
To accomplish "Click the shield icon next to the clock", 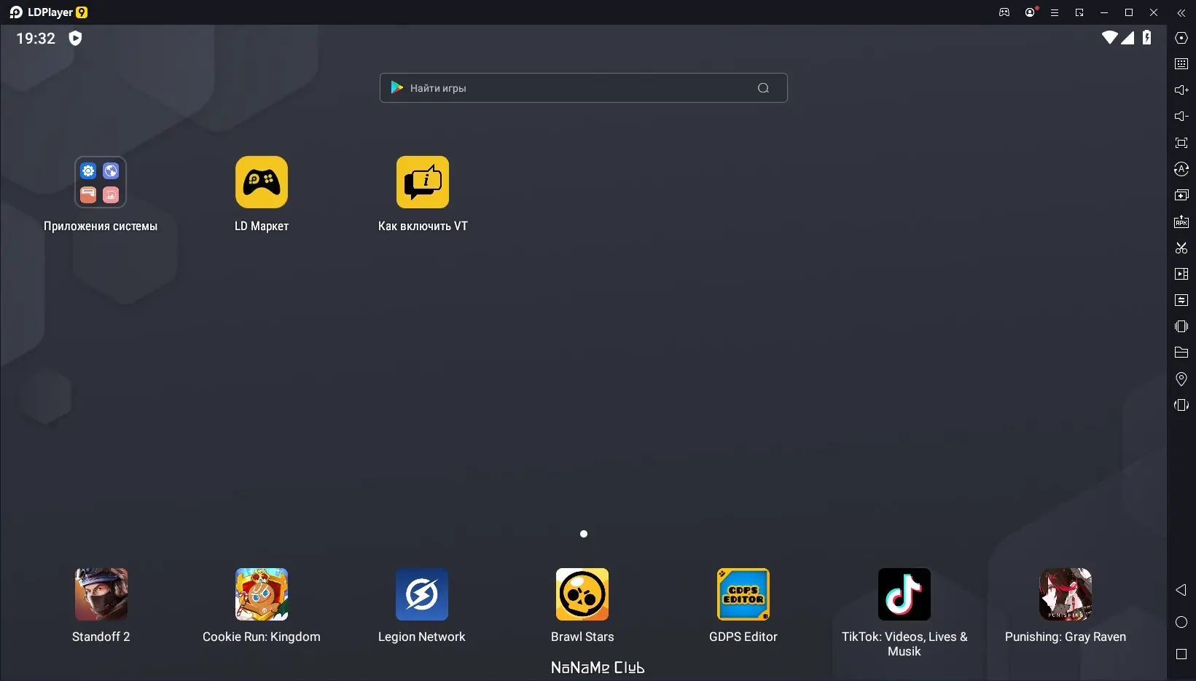I will point(75,38).
